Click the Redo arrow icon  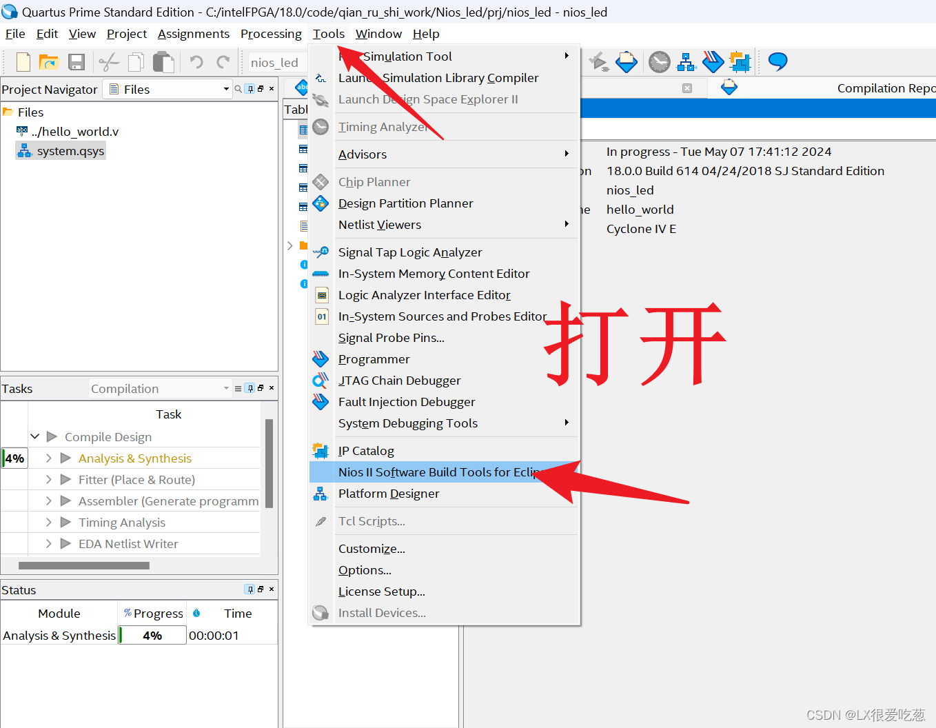223,62
